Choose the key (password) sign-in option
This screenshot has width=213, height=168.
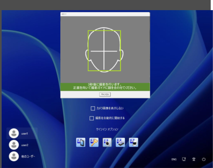[x=94, y=143]
